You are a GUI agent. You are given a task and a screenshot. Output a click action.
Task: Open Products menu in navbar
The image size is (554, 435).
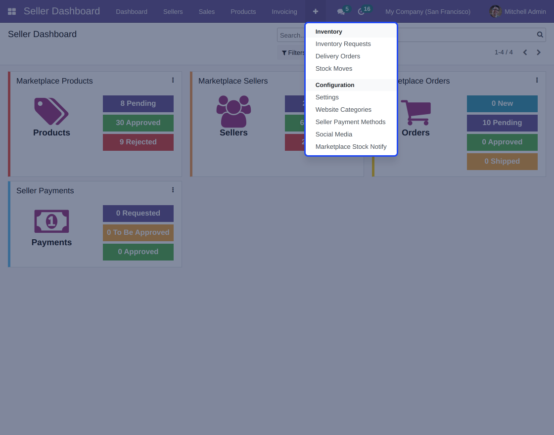click(x=243, y=12)
